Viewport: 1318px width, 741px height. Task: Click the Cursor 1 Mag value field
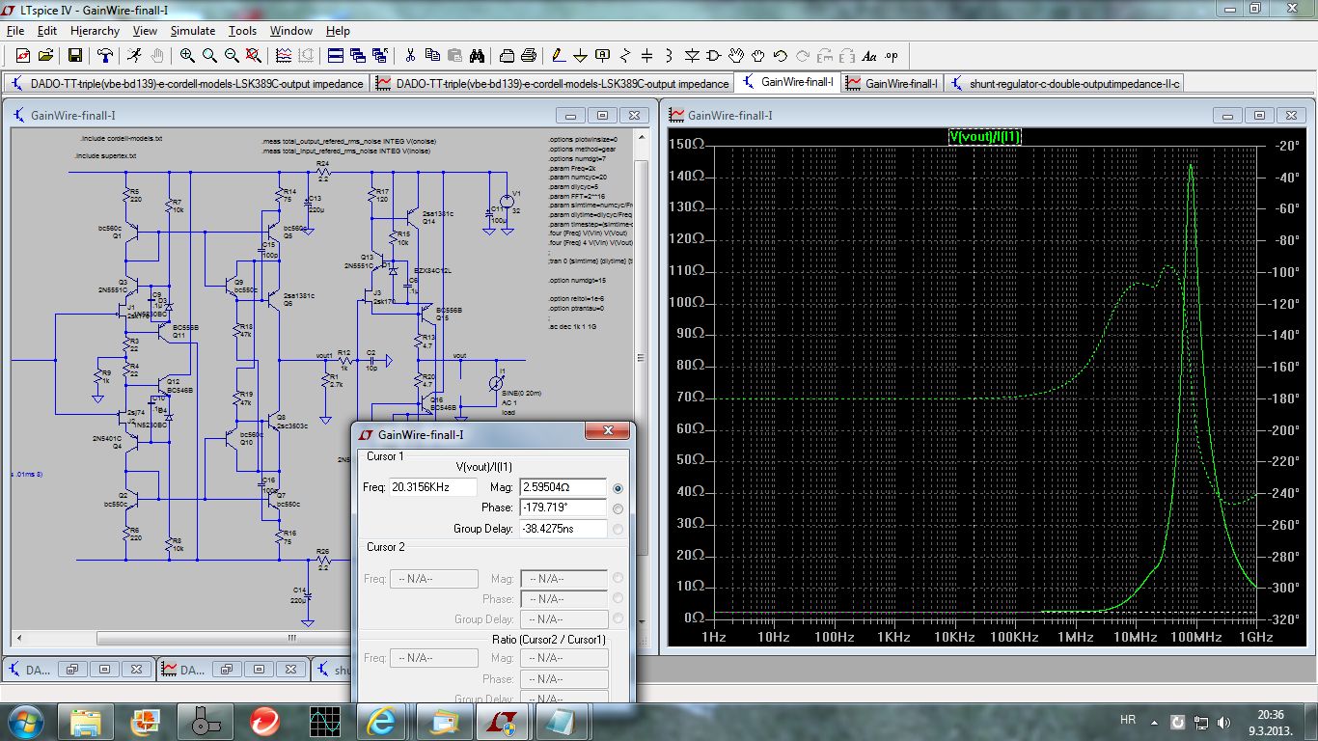[x=563, y=487]
